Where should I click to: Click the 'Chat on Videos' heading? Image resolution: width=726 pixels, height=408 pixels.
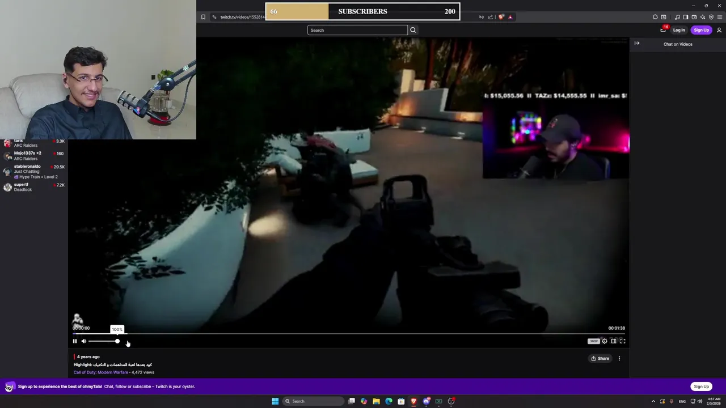coord(678,44)
